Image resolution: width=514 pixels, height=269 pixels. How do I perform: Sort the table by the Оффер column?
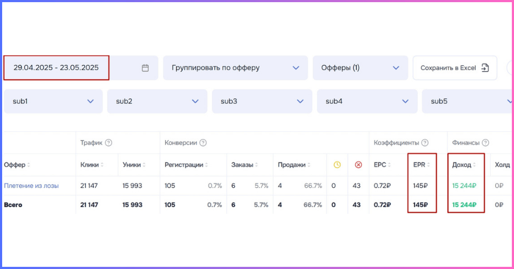click(17, 165)
